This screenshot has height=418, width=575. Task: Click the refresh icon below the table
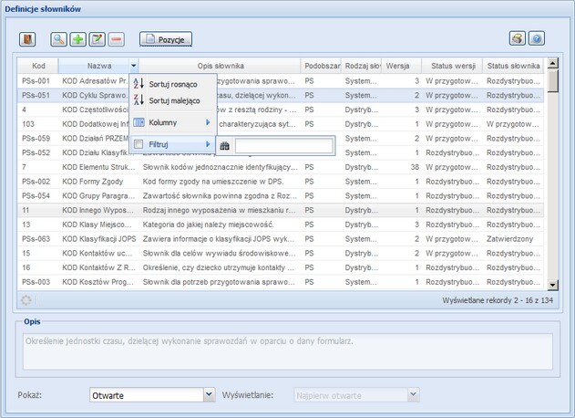pos(26,300)
